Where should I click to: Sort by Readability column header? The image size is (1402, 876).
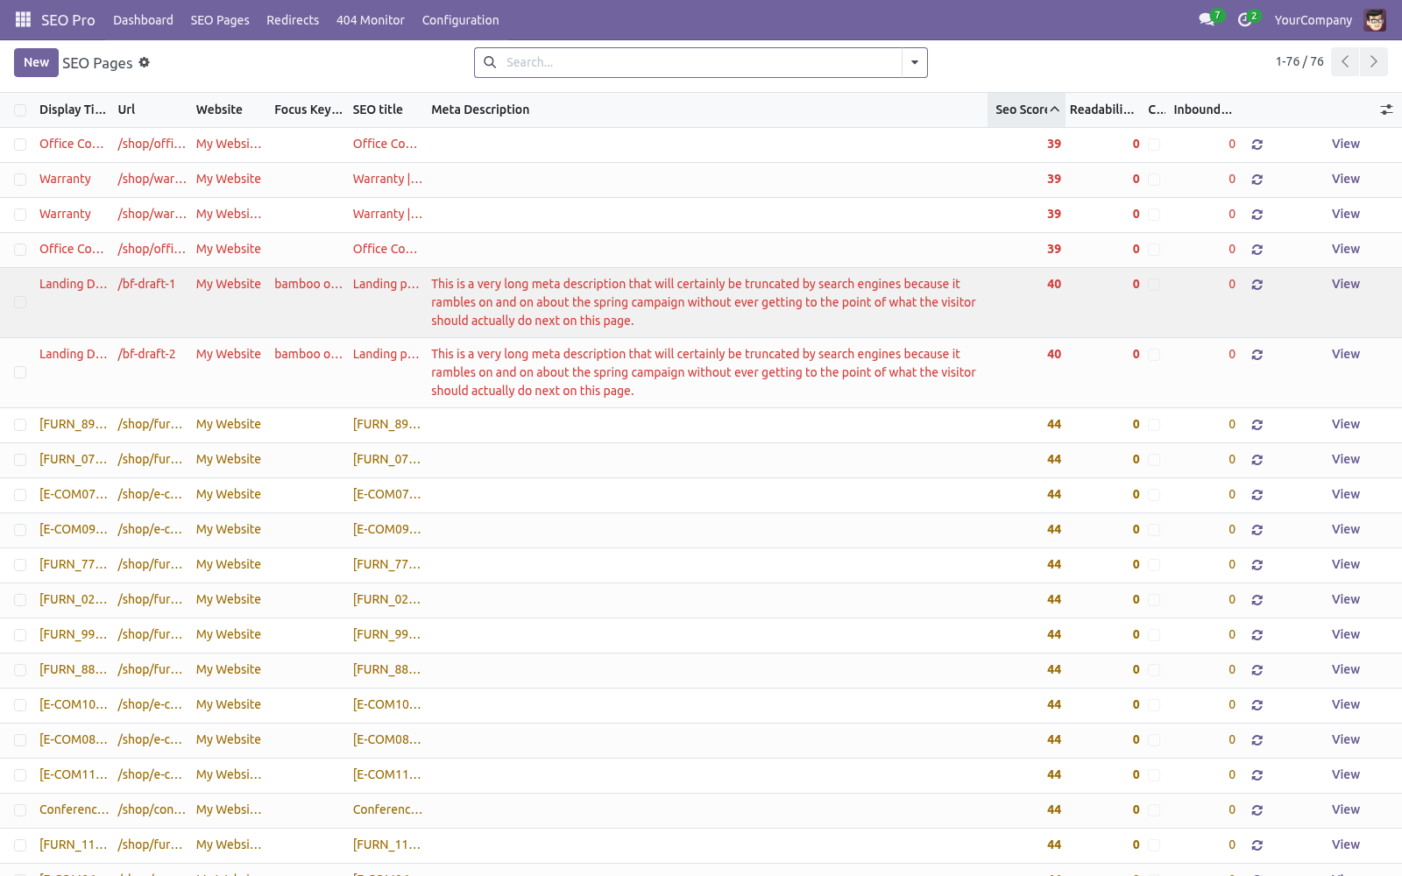(1102, 109)
